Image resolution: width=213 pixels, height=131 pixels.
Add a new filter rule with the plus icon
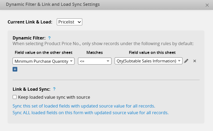pyautogui.click(x=15, y=69)
